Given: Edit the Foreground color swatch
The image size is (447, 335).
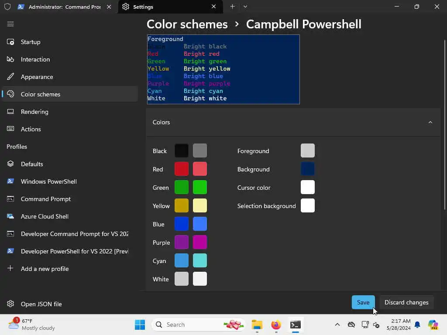Looking at the screenshot, I should 308,150.
